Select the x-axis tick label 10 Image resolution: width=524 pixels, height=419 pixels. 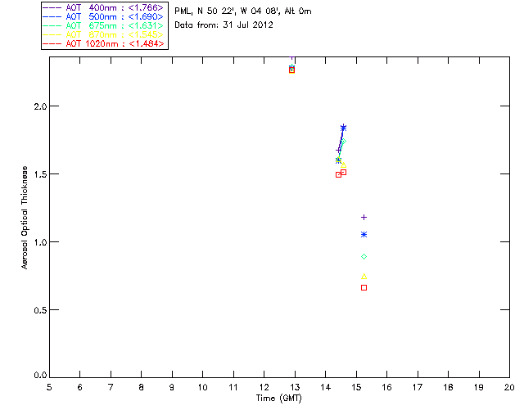pos(202,387)
